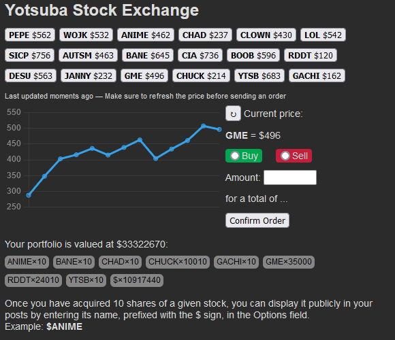The height and width of the screenshot is (340, 395).
Task: Select the Buy radio option
Action: pyautogui.click(x=235, y=156)
